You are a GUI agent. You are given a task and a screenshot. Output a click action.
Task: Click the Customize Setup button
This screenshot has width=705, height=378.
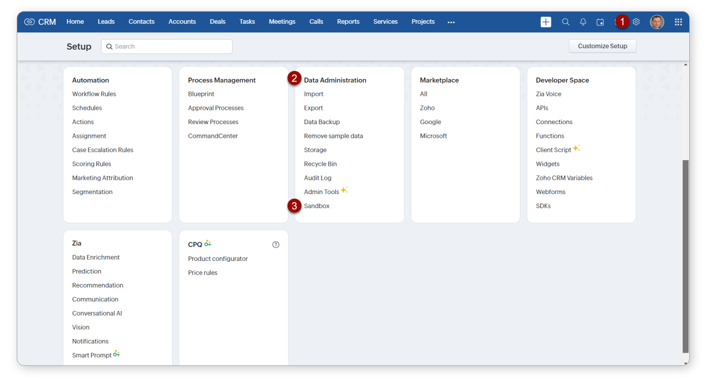(602, 46)
